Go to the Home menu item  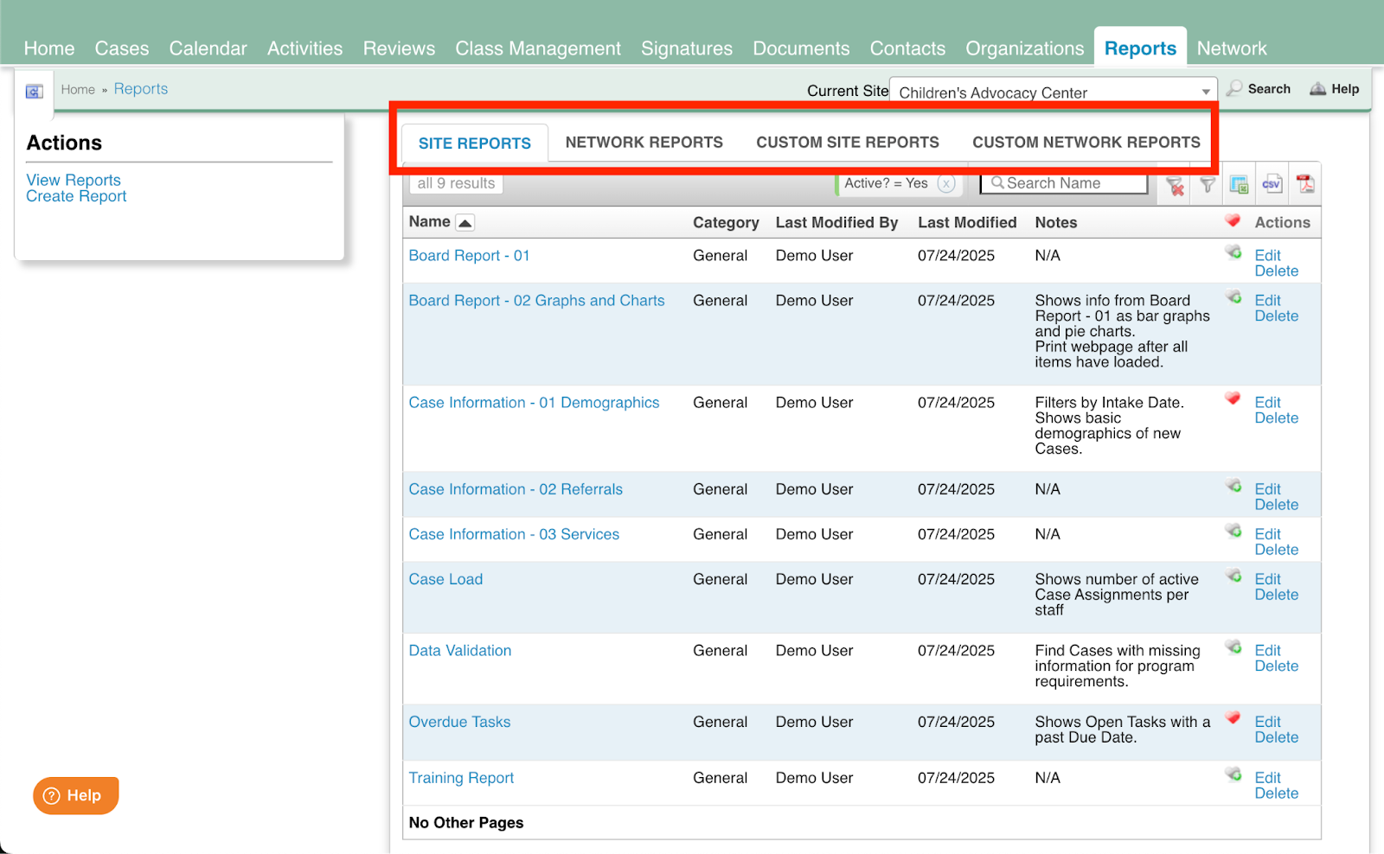(49, 48)
